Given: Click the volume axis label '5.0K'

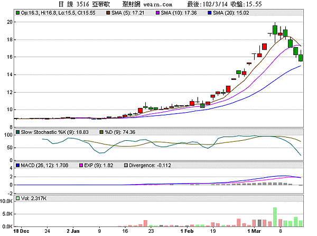Looking at the screenshot, I should coord(7,214).
